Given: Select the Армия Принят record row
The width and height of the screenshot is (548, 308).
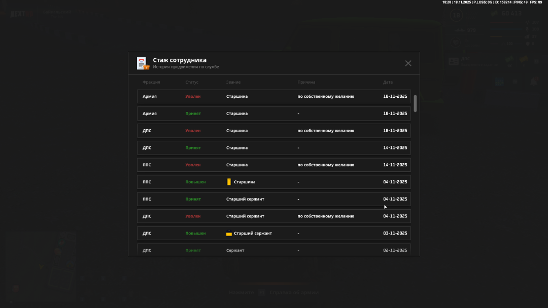Looking at the screenshot, I should click(x=274, y=113).
